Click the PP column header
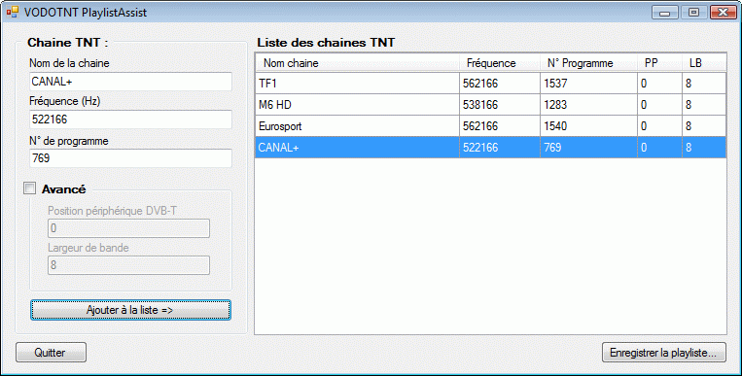 (659, 63)
